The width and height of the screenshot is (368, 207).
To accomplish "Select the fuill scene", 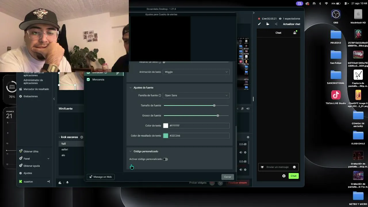I will 64,144.
